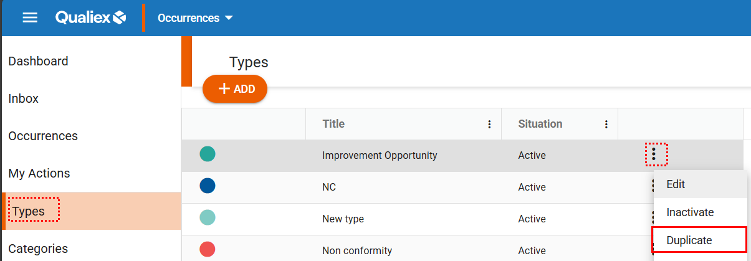Open Categories in the sidebar
Screen dimensions: 751x261
(38, 249)
